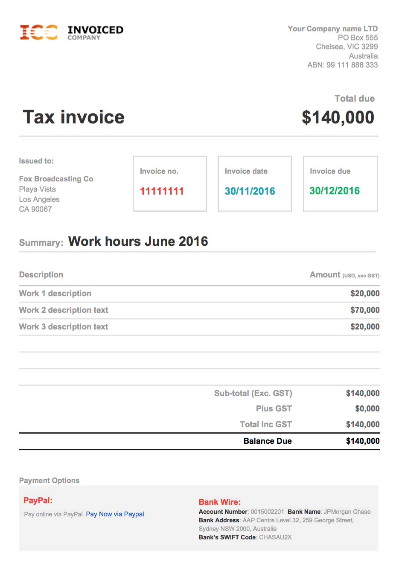
Task: Click the ICC Invoiced Company logo
Action: click(72, 32)
